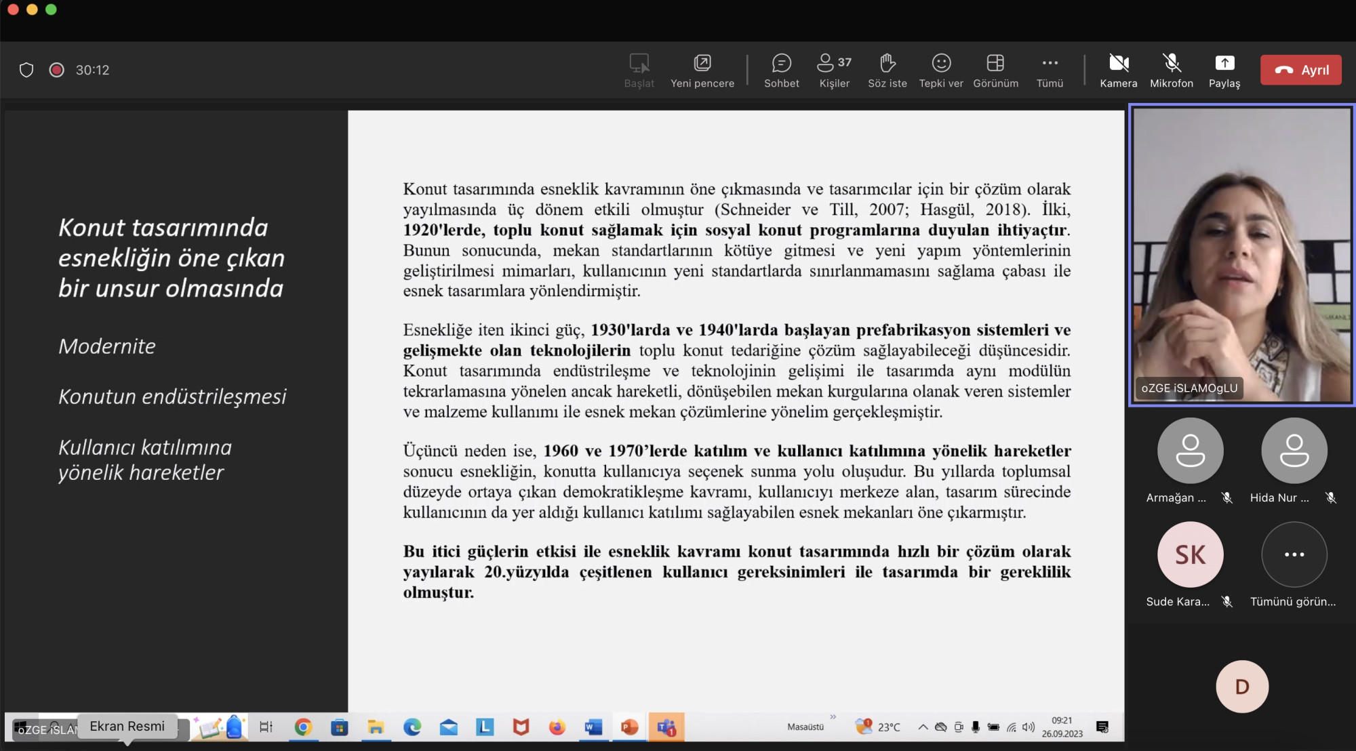This screenshot has height=751, width=1356.
Task: Click the Modernite slide heading
Action: pyautogui.click(x=107, y=346)
